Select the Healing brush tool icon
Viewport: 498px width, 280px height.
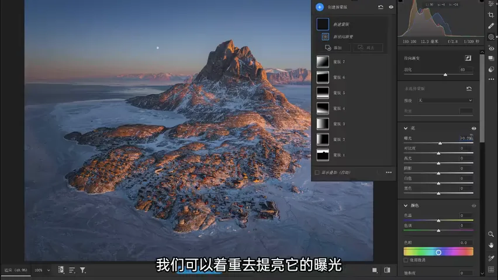click(491, 26)
